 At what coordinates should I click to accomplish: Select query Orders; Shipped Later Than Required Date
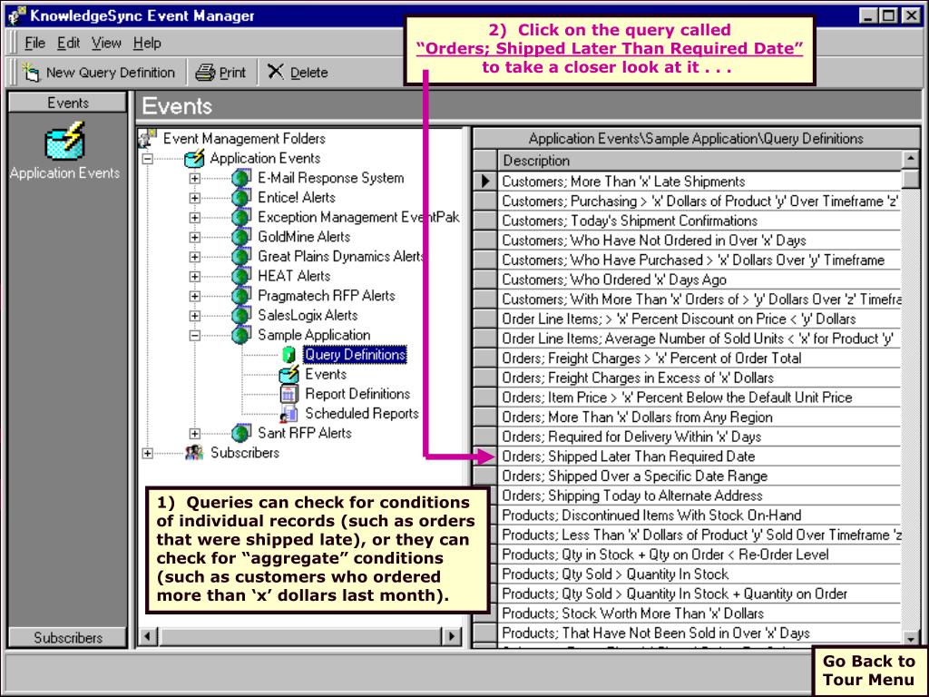pos(628,456)
